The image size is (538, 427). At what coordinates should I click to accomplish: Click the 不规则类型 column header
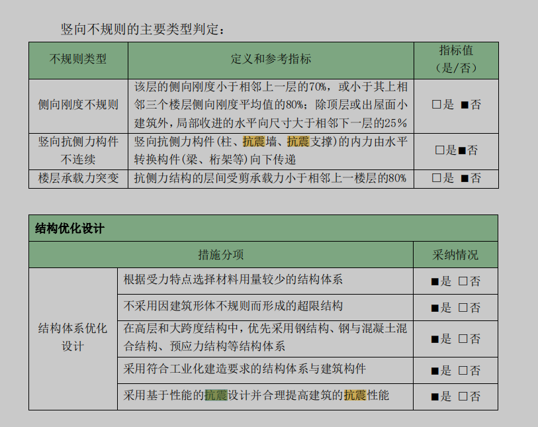[x=78, y=60]
